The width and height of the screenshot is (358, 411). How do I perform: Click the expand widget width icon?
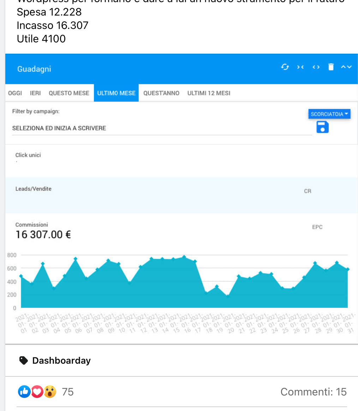click(316, 67)
